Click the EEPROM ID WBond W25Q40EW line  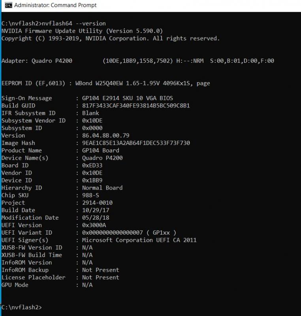pyautogui.click(x=106, y=83)
